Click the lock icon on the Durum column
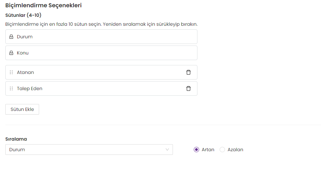321x171 pixels. [x=11, y=37]
